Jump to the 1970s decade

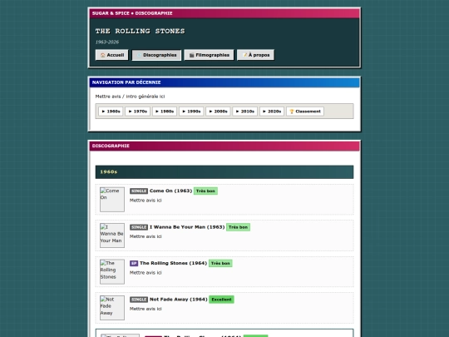click(137, 112)
